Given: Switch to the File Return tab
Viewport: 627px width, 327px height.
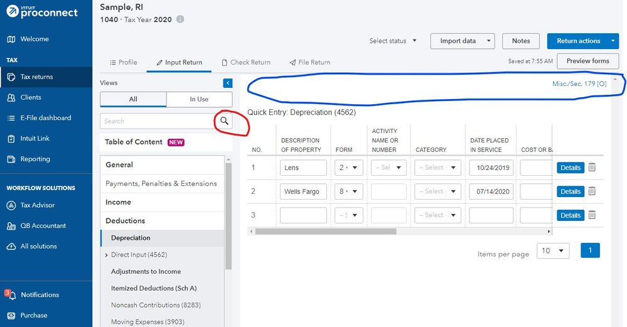Looking at the screenshot, I should (310, 62).
